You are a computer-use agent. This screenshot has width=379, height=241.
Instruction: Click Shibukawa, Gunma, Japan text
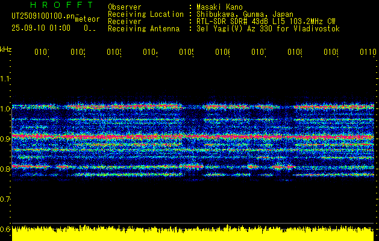(245, 14)
